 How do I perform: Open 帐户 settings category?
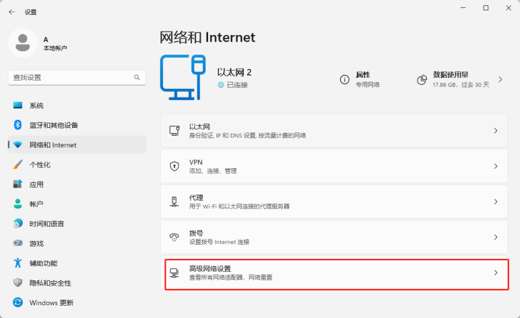point(77,204)
